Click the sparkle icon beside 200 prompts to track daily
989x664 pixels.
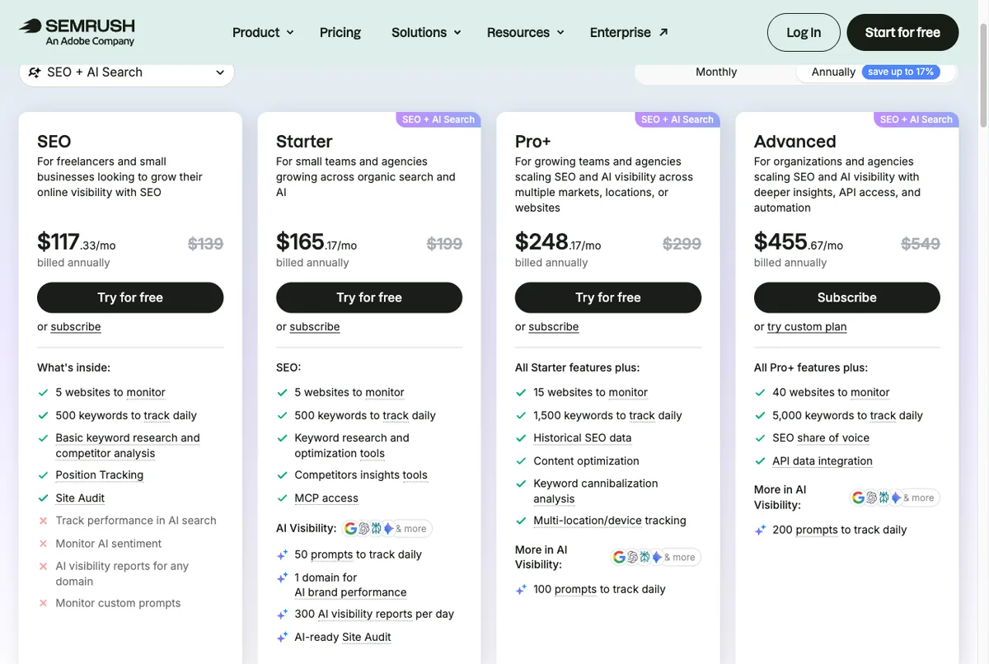point(760,531)
